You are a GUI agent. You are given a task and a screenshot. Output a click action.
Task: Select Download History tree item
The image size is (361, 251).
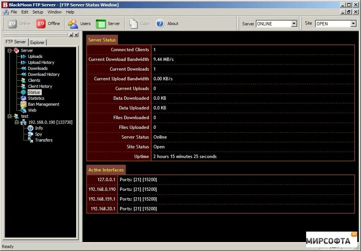tap(44, 74)
